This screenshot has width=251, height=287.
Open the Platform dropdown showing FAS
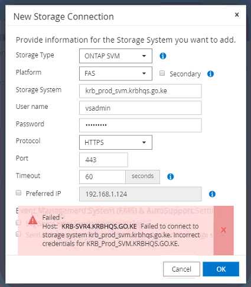pyautogui.click(x=116, y=73)
